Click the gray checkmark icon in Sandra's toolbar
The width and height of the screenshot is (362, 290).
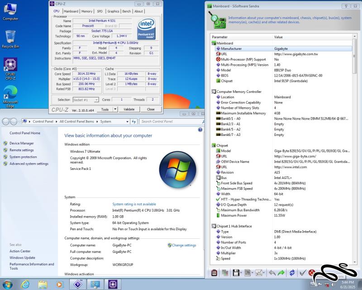point(302,273)
